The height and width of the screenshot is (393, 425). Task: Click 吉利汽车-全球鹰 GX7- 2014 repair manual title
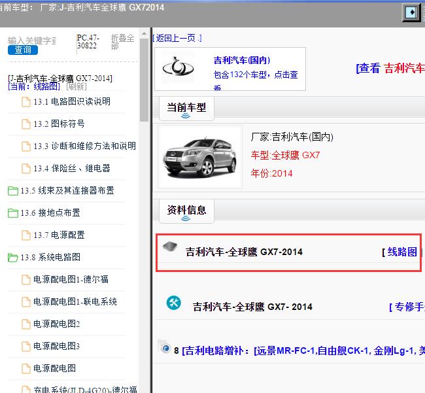click(x=252, y=307)
